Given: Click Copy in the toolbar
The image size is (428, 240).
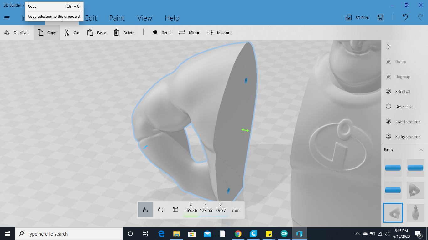Looking at the screenshot, I should pos(47,32).
